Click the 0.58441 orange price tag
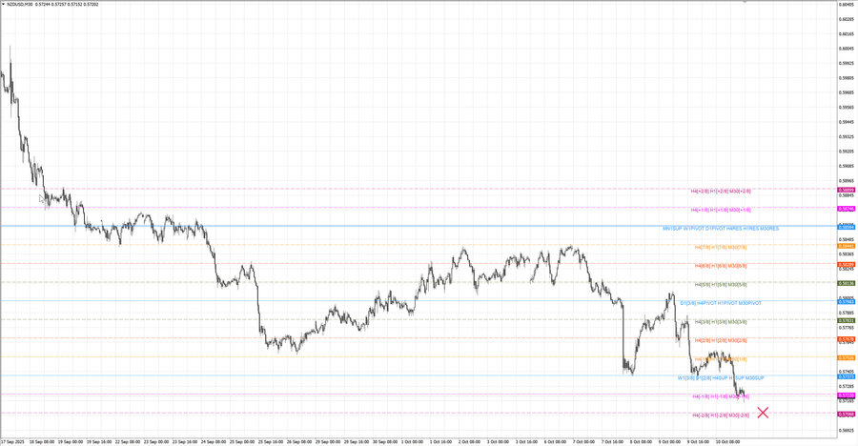 (x=846, y=246)
